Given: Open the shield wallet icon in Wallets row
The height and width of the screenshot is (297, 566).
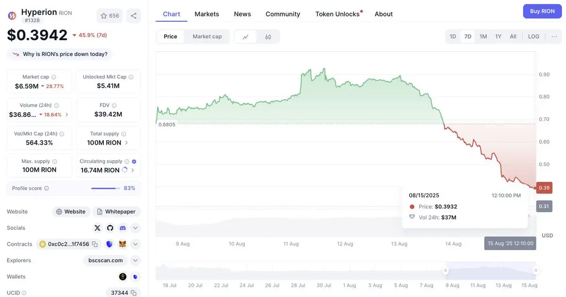Looking at the screenshot, I should click(x=135, y=277).
